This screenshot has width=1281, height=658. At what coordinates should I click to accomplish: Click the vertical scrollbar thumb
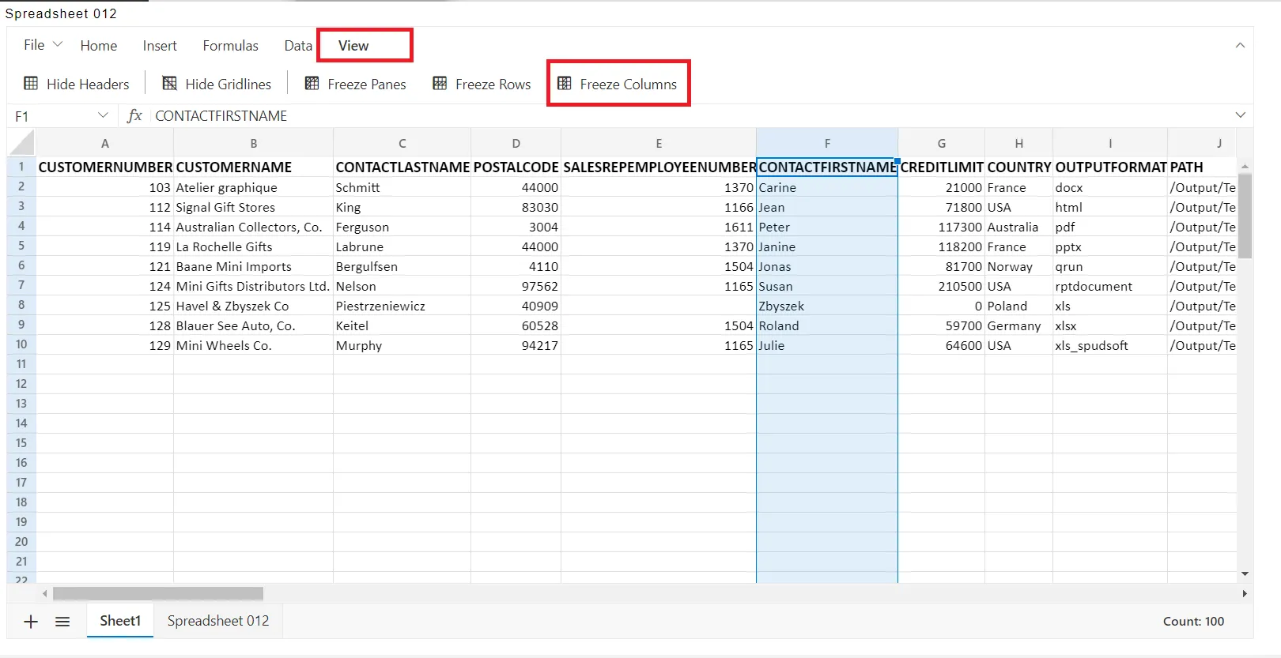pyautogui.click(x=1245, y=216)
